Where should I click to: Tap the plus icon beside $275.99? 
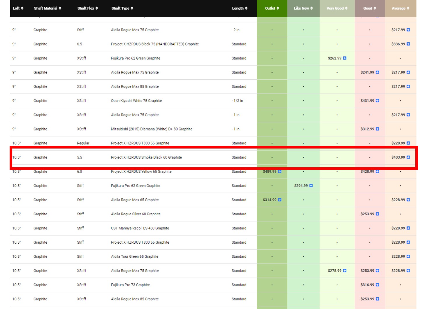point(345,271)
